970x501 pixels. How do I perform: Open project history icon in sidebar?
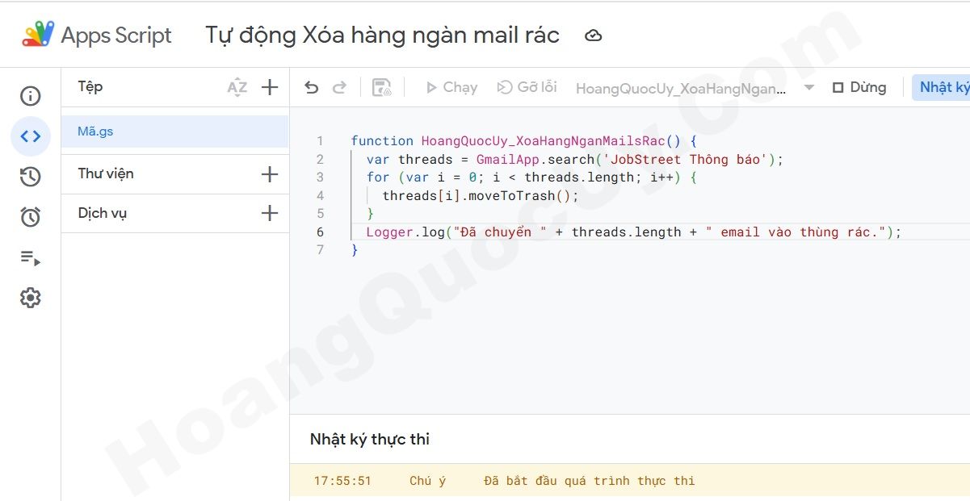point(30,177)
